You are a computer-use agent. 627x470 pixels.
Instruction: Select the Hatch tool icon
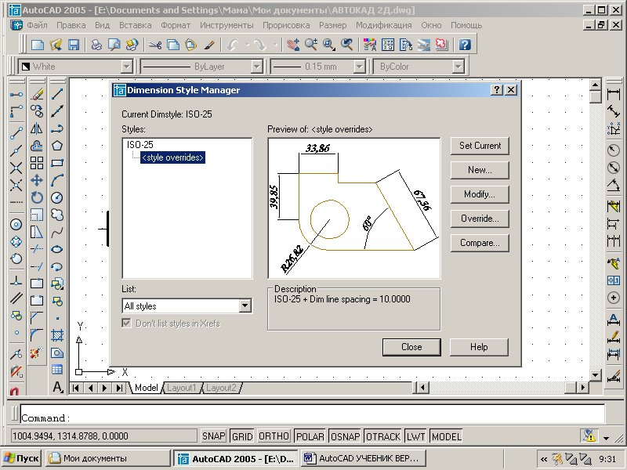click(57, 335)
